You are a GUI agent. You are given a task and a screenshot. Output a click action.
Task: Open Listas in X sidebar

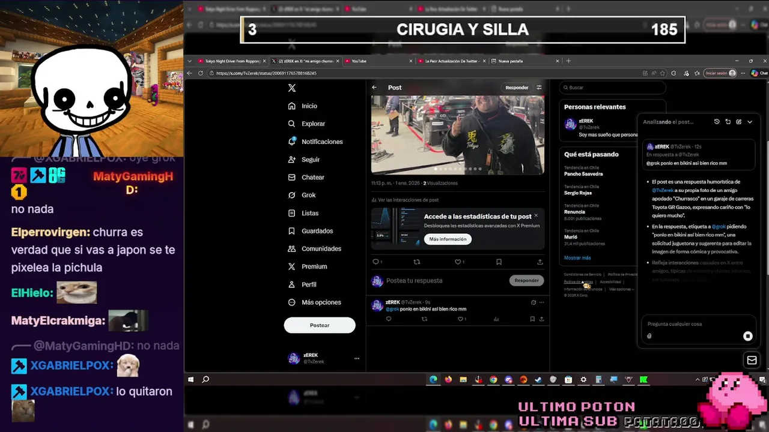point(303,213)
